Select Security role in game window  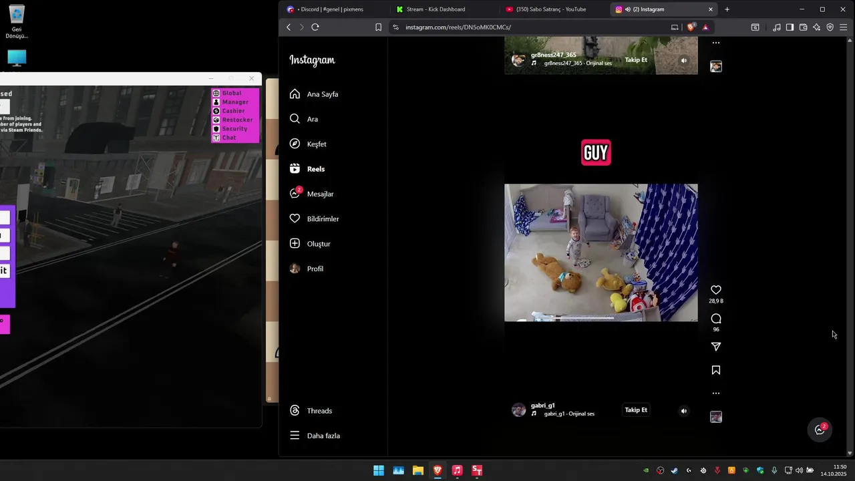230,129
